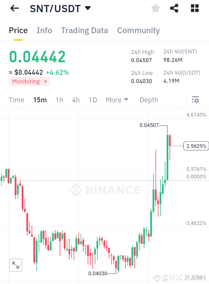This screenshot has width=209, height=284.
Task: Select the 1D timeframe
Action: pos(93,100)
